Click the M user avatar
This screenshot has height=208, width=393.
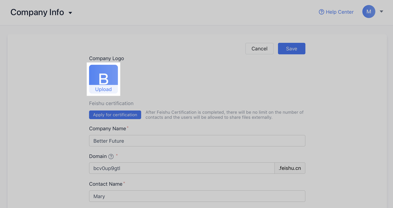coord(369,11)
